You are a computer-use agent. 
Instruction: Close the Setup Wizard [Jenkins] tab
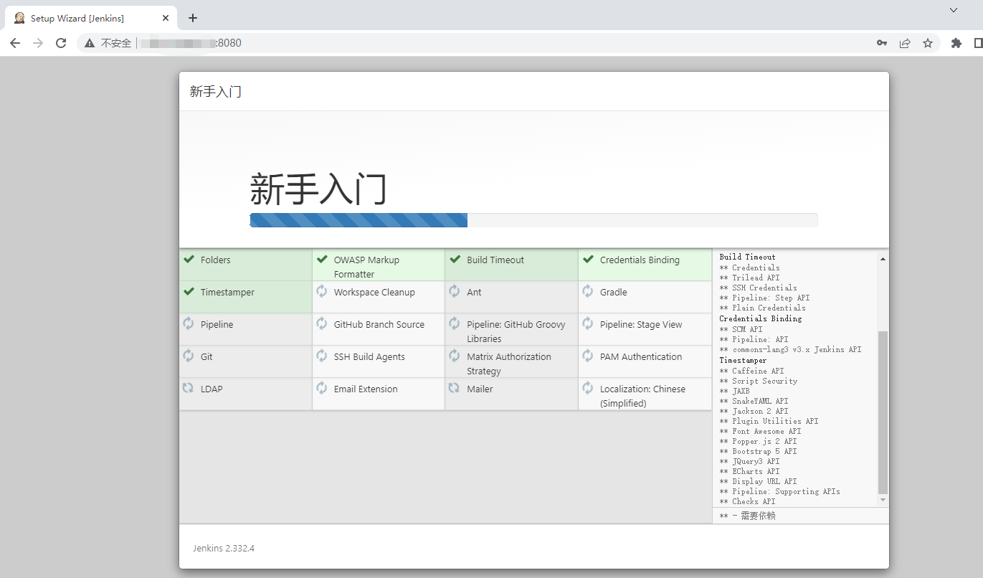[x=166, y=18]
